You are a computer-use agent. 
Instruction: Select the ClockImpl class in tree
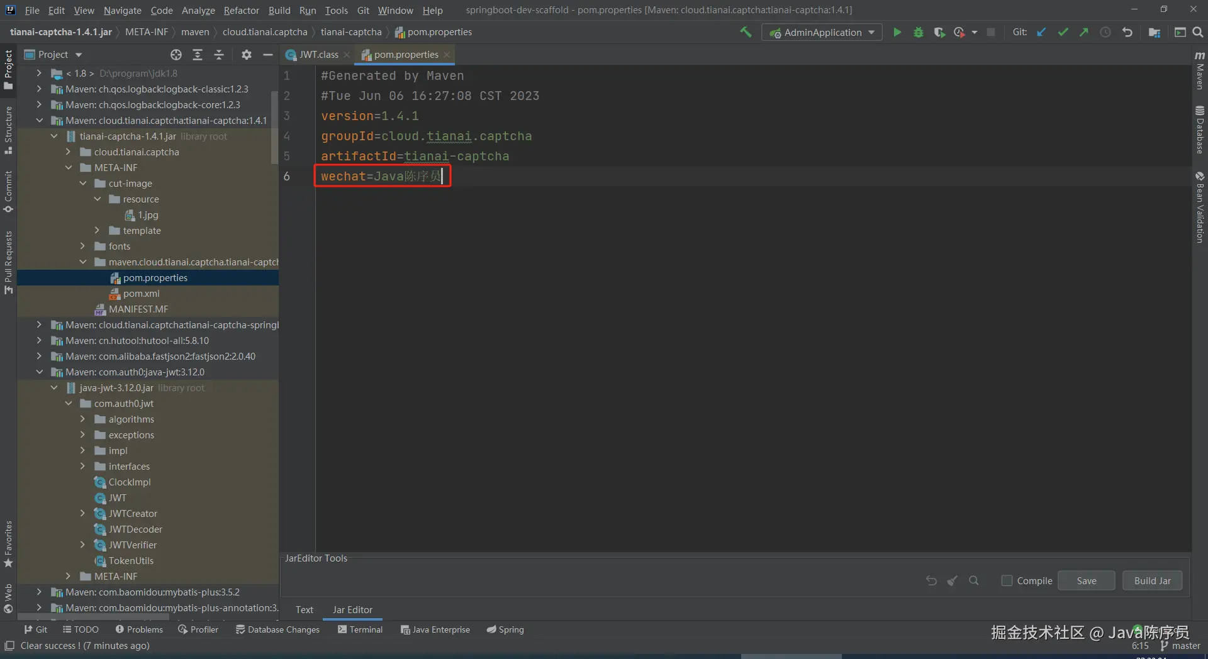coord(130,482)
